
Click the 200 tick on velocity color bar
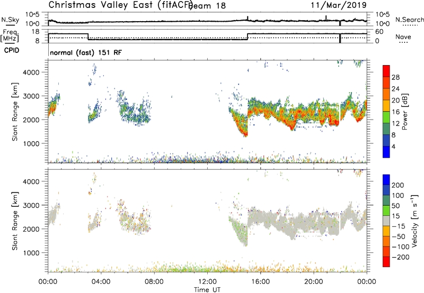(398, 185)
